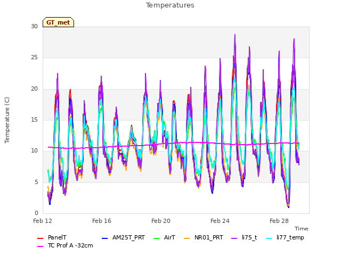Click the orange NR01_PRT color marker
The height and width of the screenshot is (256, 341).
[x=187, y=238]
